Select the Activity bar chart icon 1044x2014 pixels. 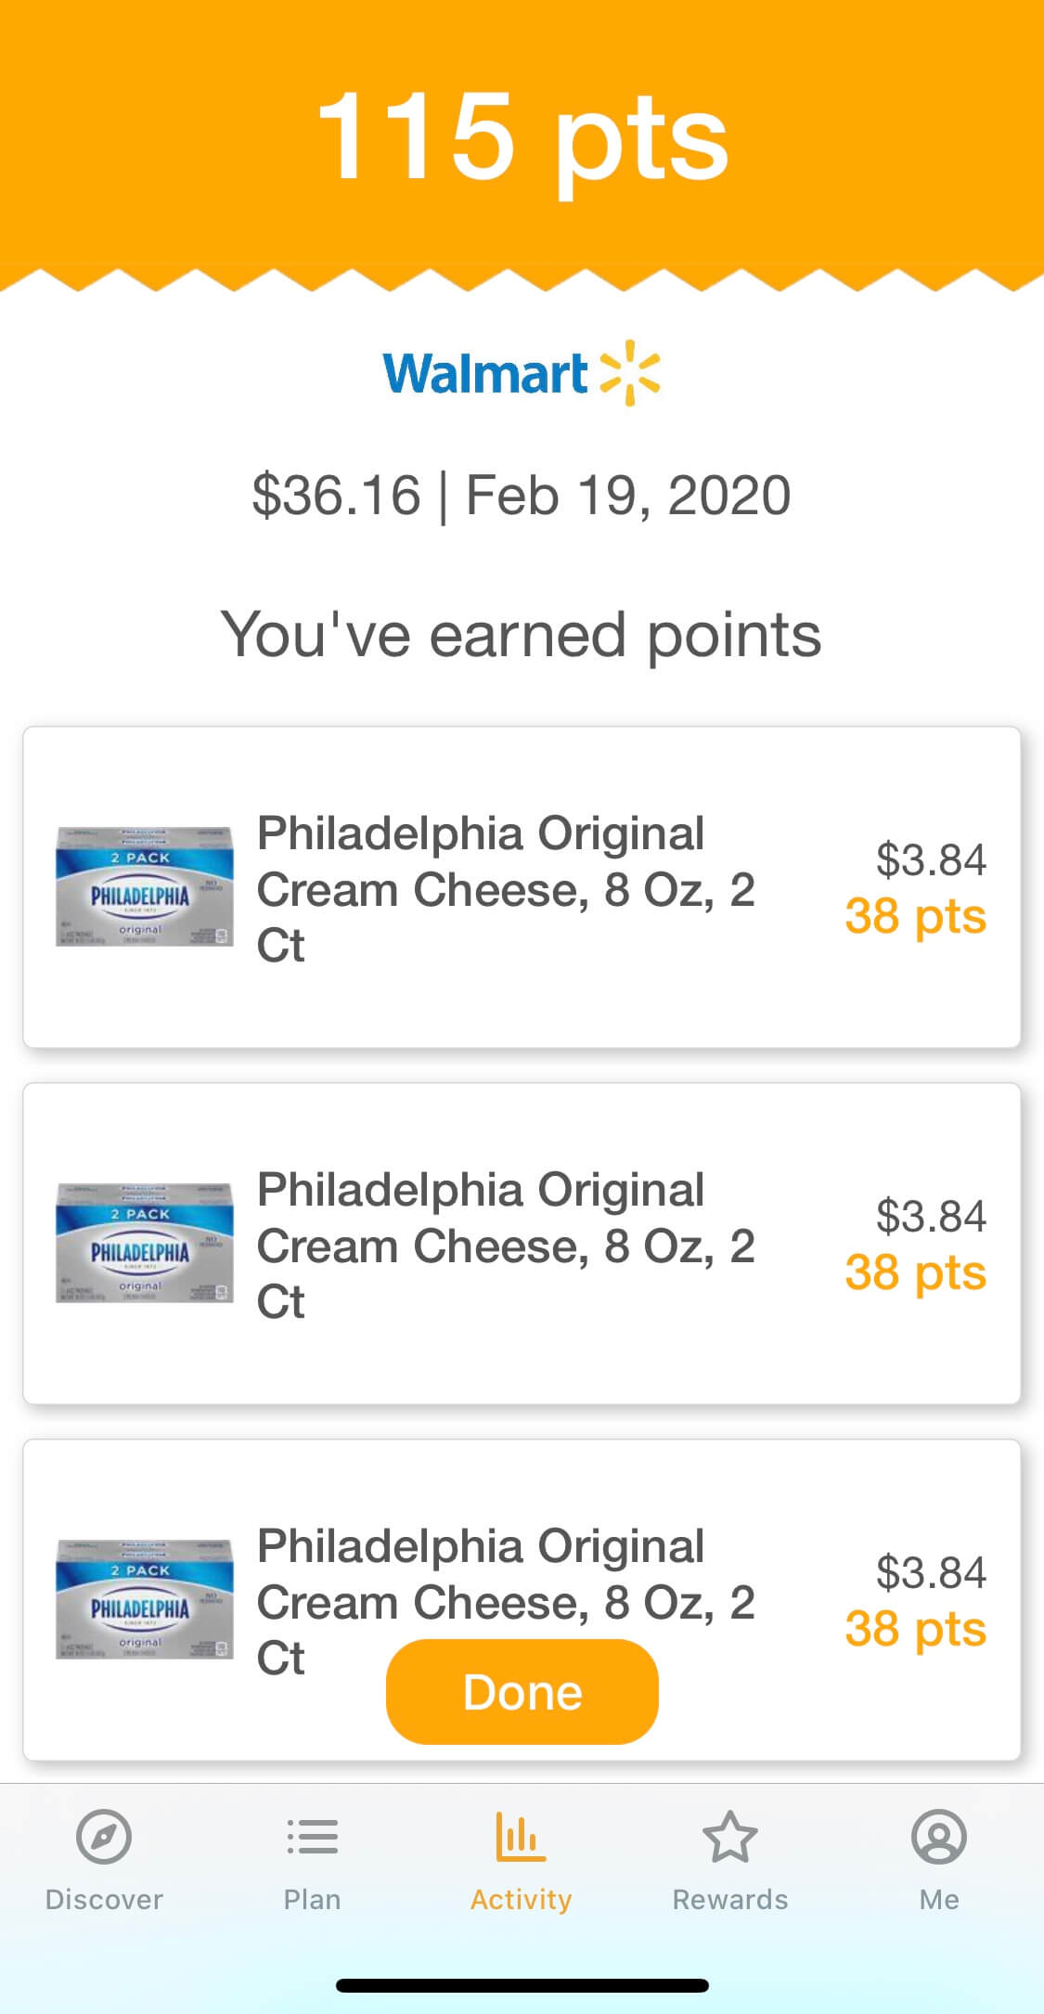(521, 1837)
